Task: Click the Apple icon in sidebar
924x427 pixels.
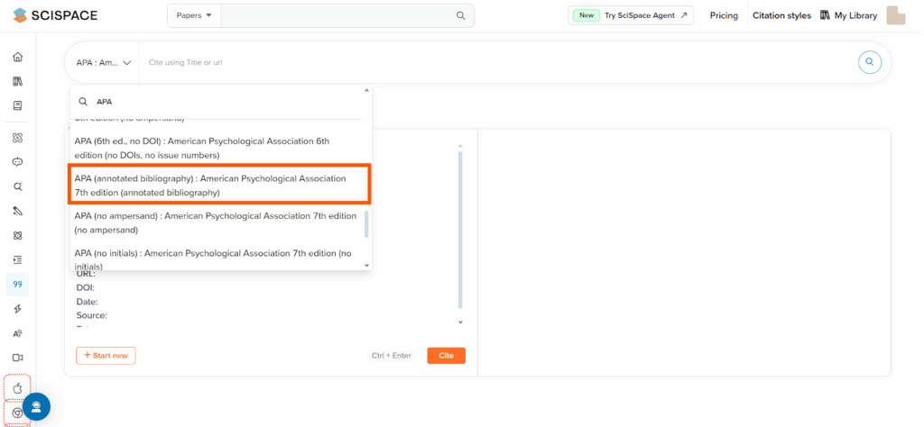Action: click(18, 388)
